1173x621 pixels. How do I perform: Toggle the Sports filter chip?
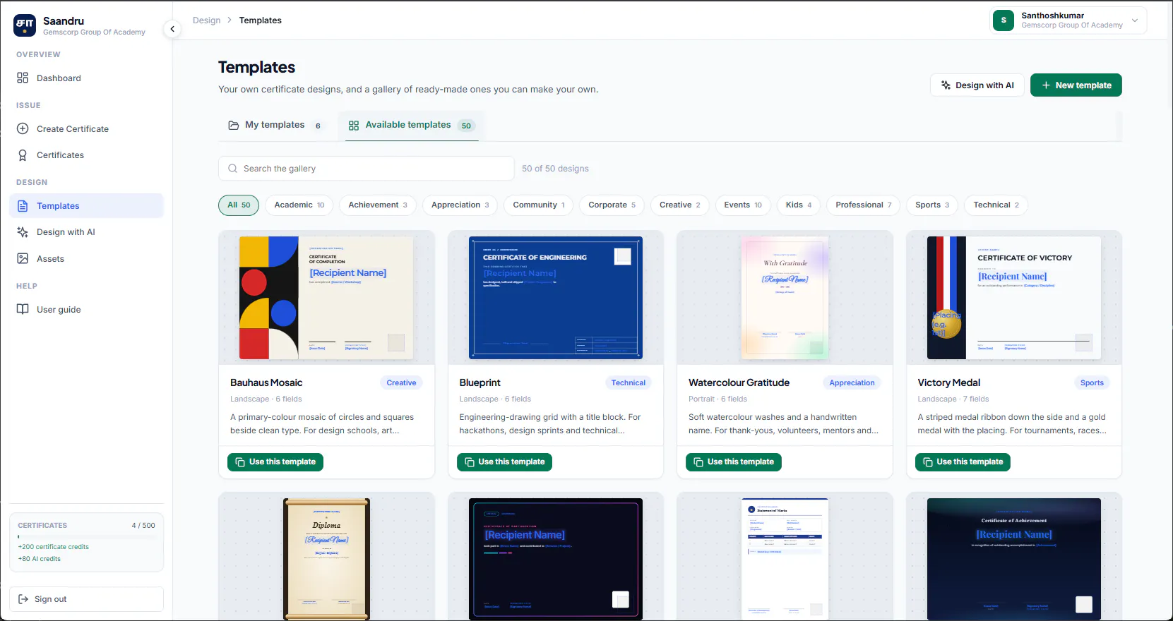tap(932, 205)
